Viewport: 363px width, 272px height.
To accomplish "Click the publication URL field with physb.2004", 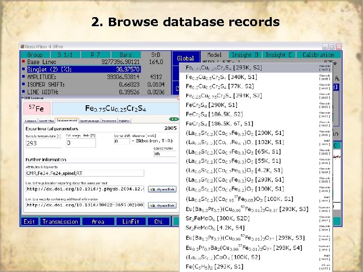I will (x=85, y=189).
